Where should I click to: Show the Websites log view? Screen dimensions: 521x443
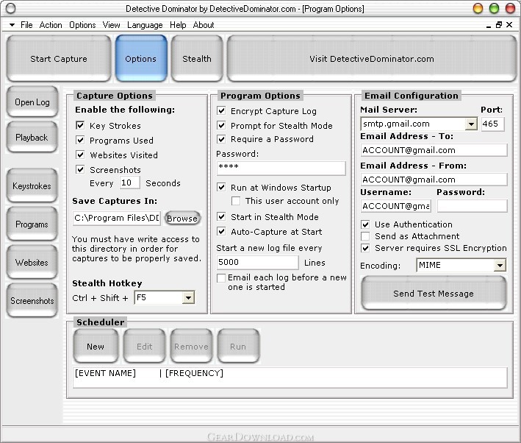click(x=32, y=262)
